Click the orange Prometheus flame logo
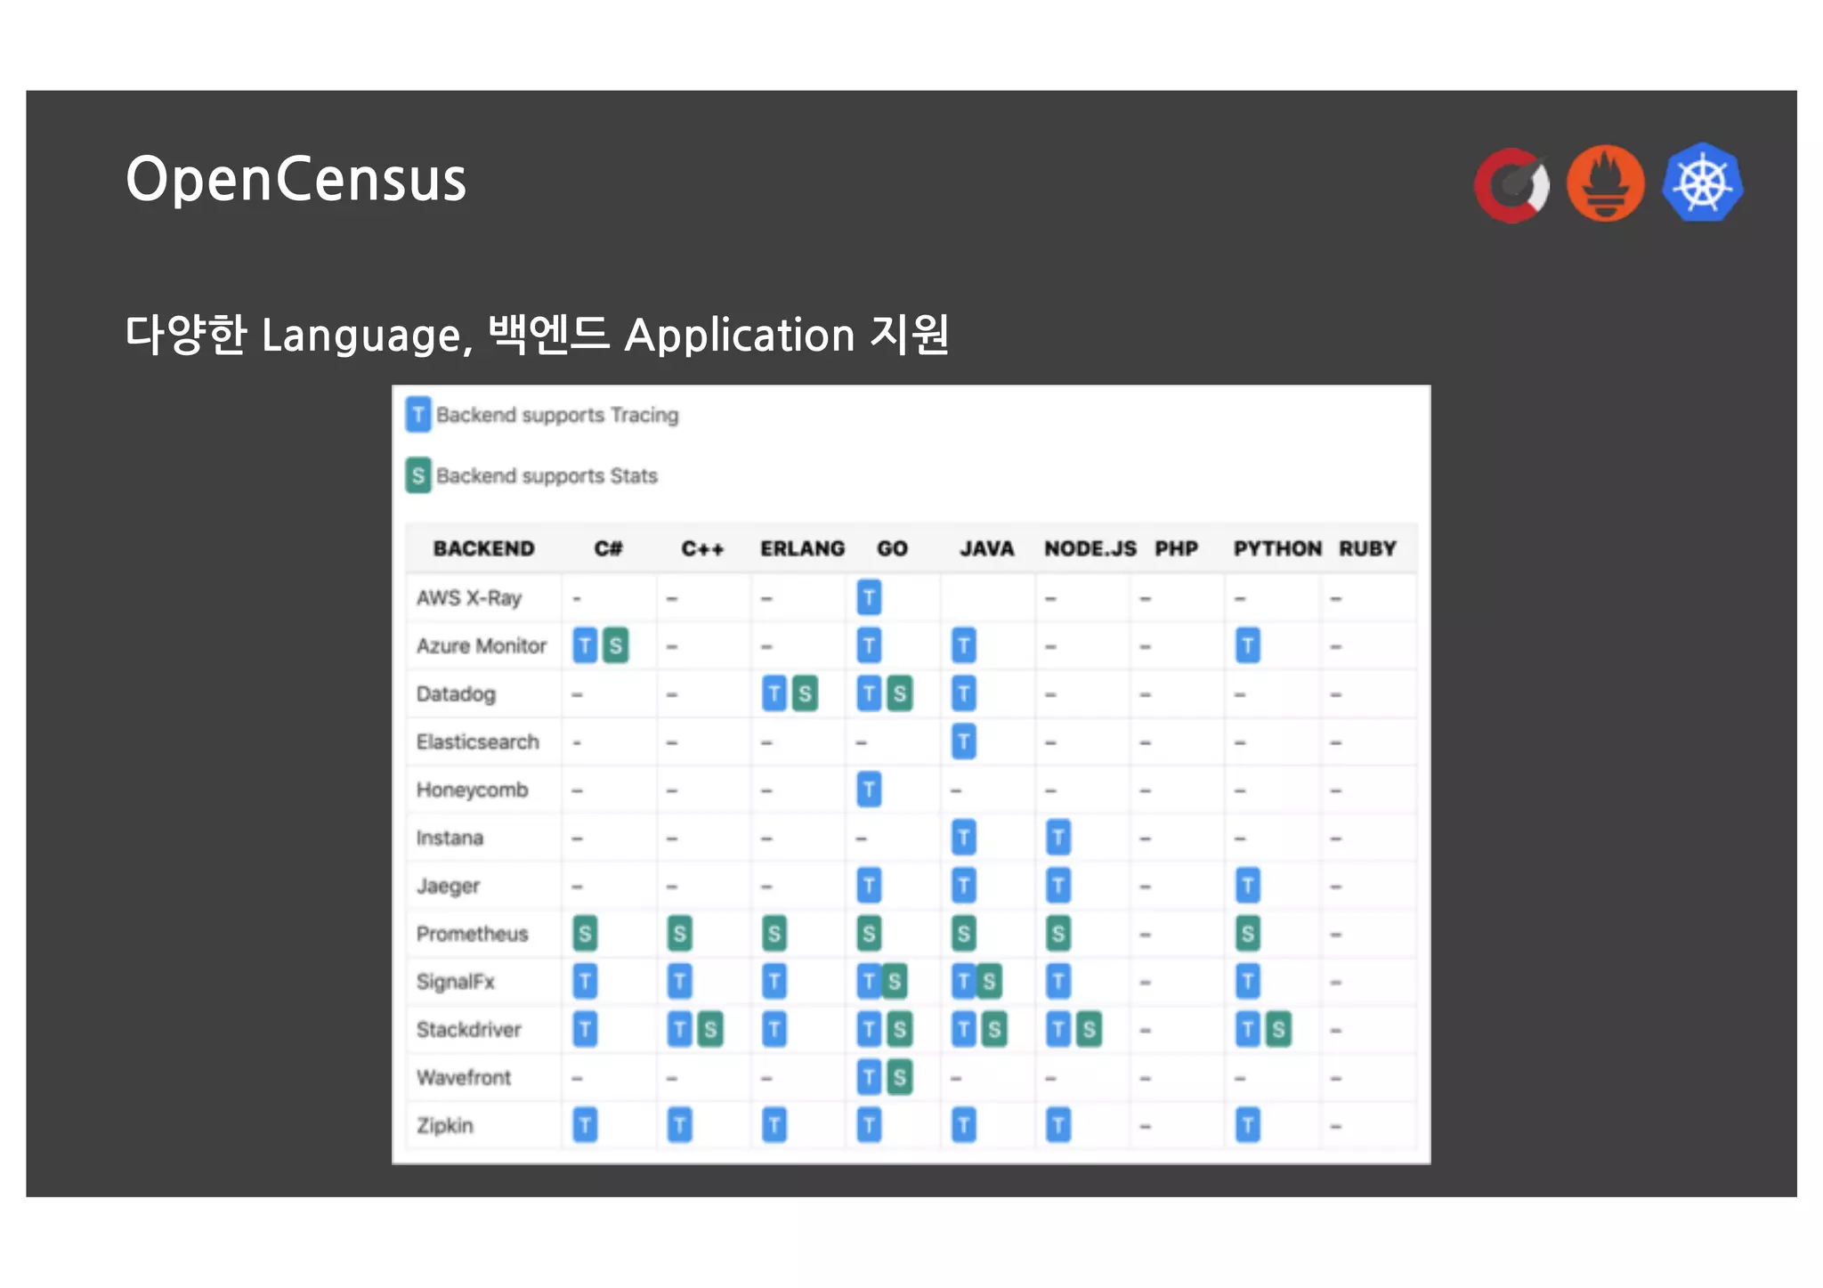Screen dimensions: 1823x1288 pos(1606,183)
